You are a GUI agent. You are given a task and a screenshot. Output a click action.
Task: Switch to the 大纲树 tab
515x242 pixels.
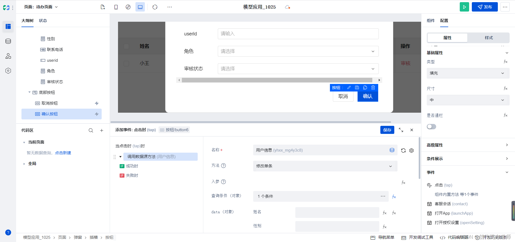(27, 21)
